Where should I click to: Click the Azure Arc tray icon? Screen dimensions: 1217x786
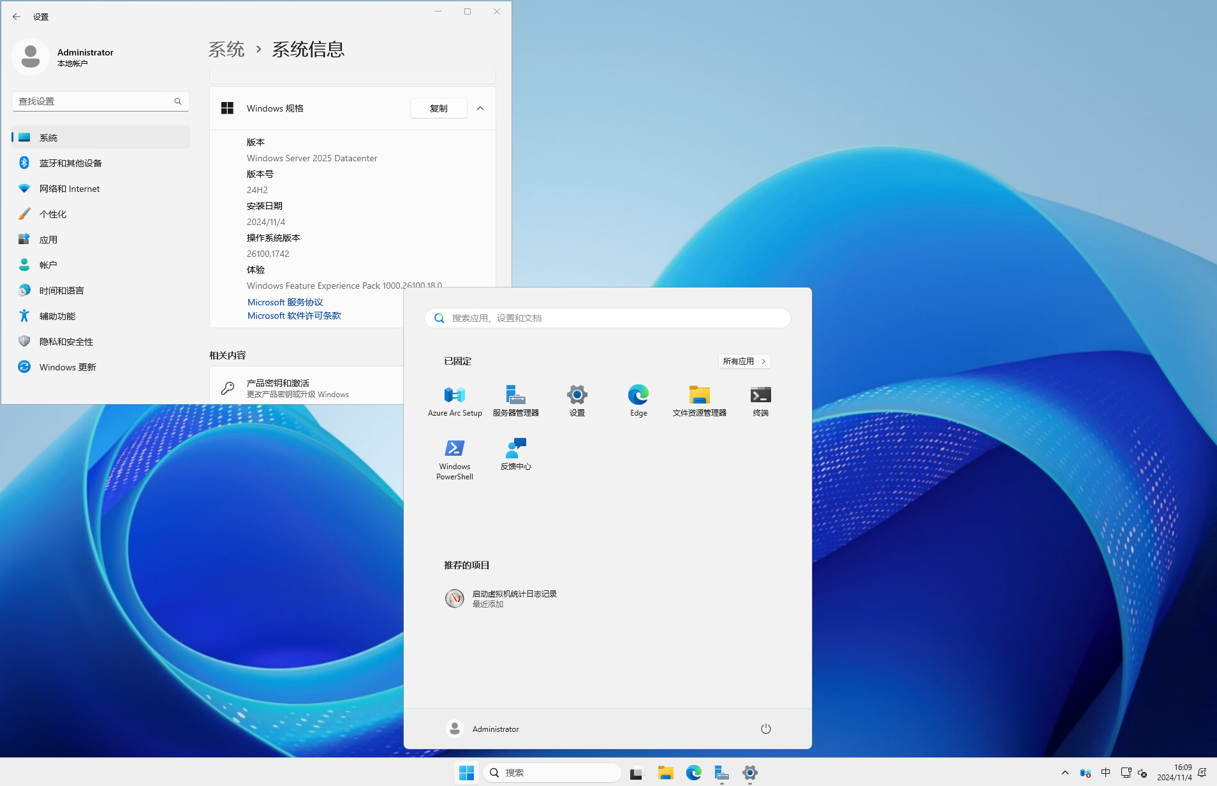(1085, 773)
